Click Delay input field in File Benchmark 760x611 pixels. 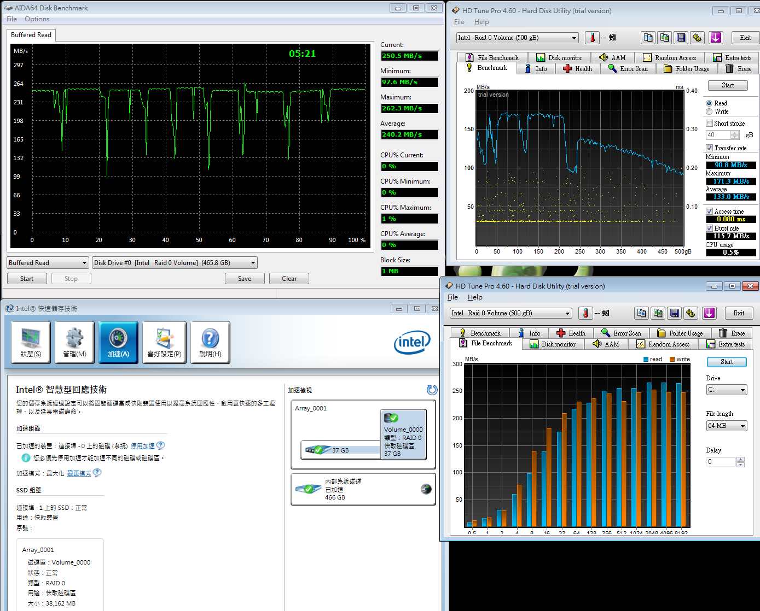click(721, 462)
